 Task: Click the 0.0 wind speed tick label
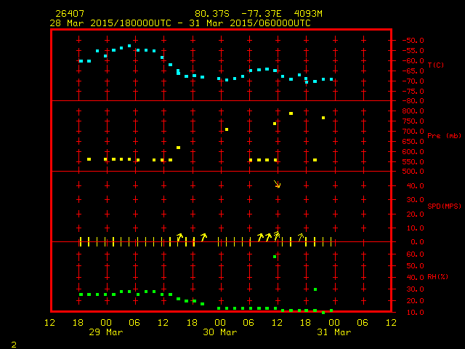coord(417,242)
